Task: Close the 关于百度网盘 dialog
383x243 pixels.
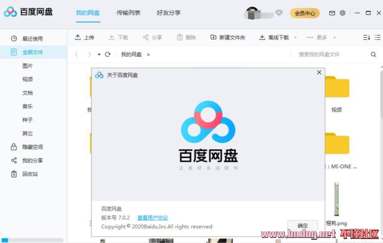Action: (319, 72)
